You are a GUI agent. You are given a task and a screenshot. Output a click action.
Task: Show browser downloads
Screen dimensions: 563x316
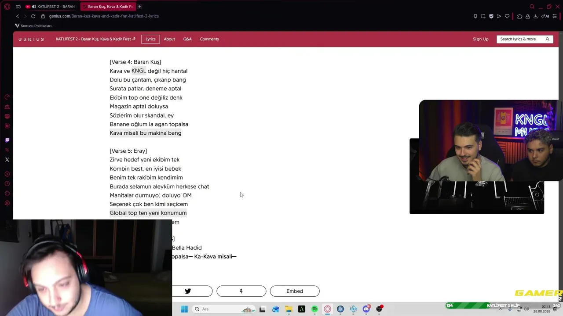[535, 16]
